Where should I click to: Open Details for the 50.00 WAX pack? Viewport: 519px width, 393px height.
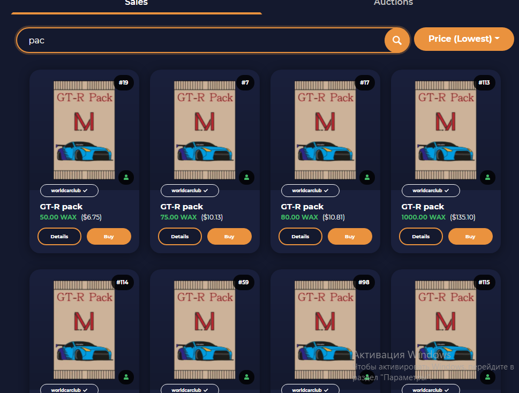(x=59, y=237)
